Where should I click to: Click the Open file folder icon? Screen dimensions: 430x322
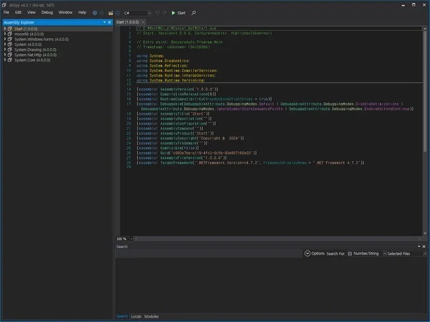pos(111,13)
